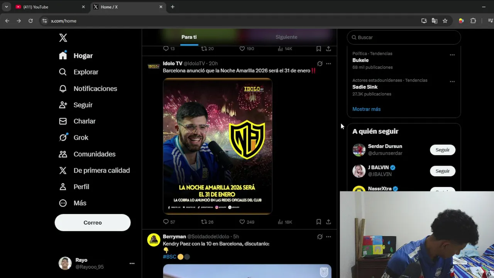The image size is (494, 278).
Task: Open Berryman profile avatar
Action: point(154,240)
